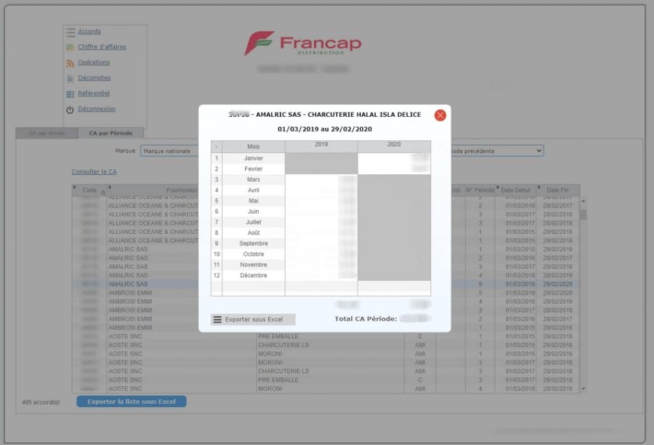
Task: Click the Référentiel list icon
Action: pyautogui.click(x=70, y=93)
